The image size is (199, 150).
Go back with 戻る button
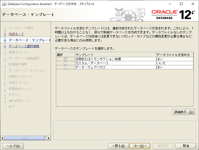click(x=118, y=146)
